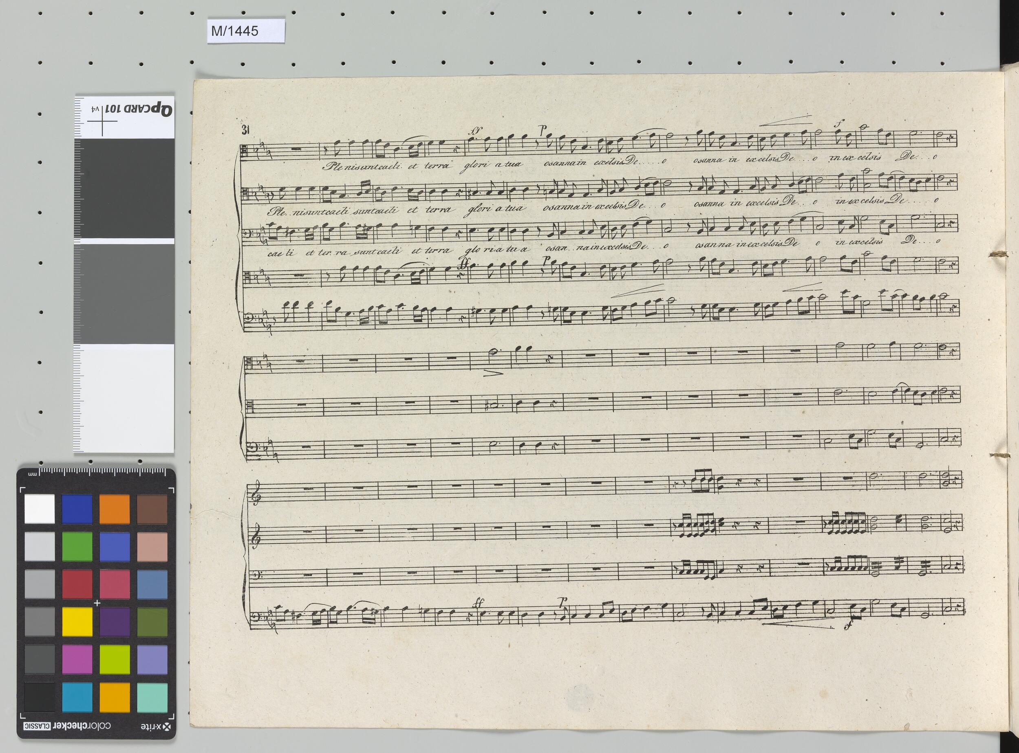Select the brown patch in the top row
The height and width of the screenshot is (753, 1019).
(152, 509)
